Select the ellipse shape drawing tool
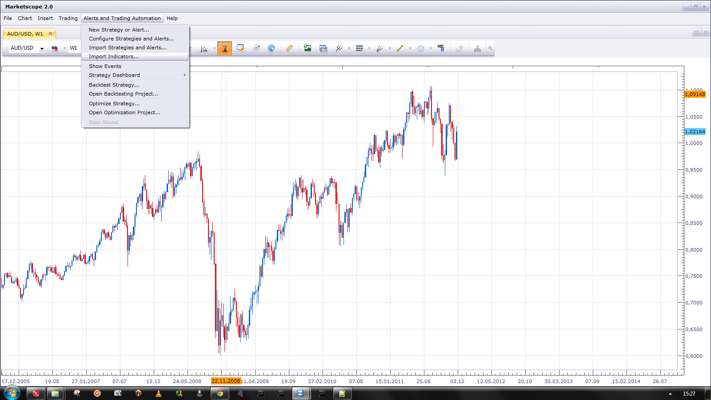This screenshot has height=400, width=711. click(x=421, y=48)
